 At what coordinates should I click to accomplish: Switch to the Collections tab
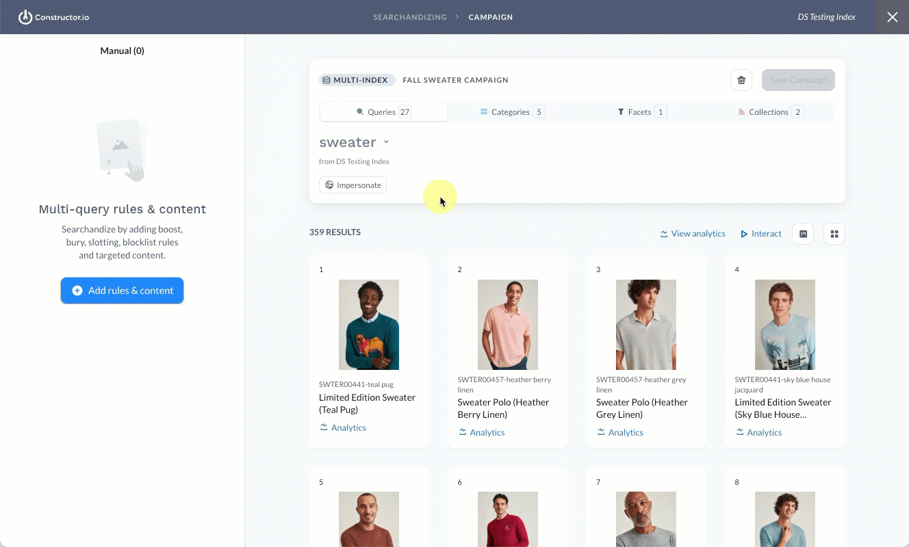(770, 111)
